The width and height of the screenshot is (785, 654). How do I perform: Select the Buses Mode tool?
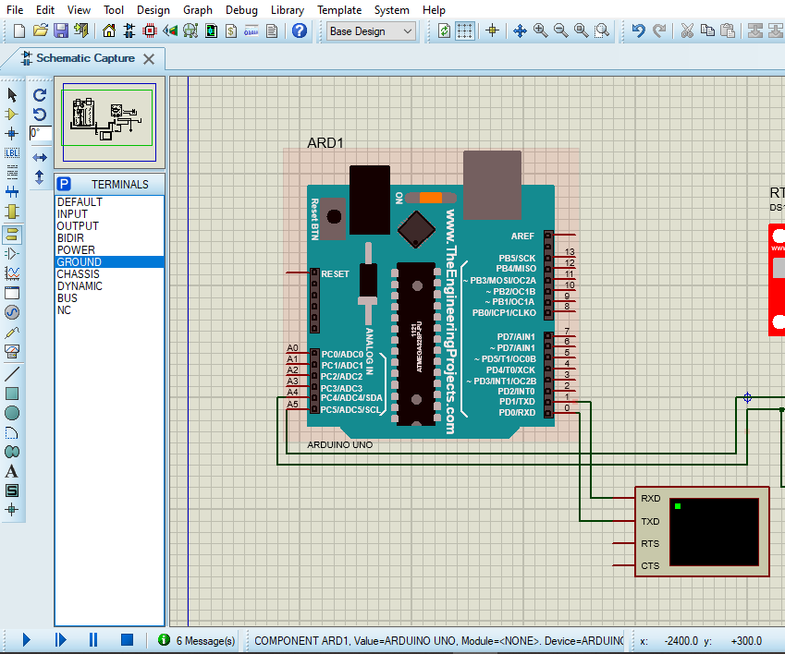10,192
